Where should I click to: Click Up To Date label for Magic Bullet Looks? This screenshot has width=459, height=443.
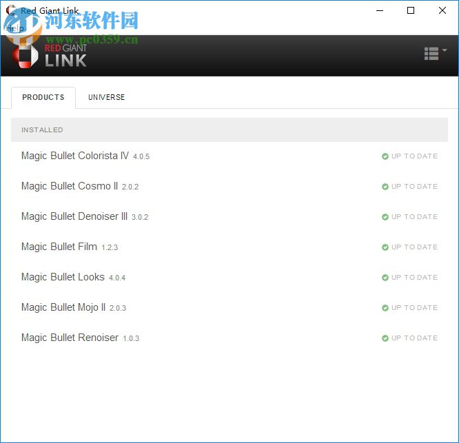pos(414,278)
